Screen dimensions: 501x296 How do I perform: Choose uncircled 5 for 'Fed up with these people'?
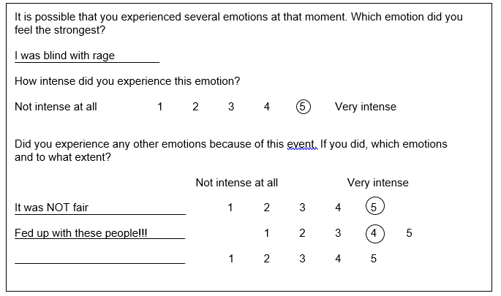(x=409, y=233)
